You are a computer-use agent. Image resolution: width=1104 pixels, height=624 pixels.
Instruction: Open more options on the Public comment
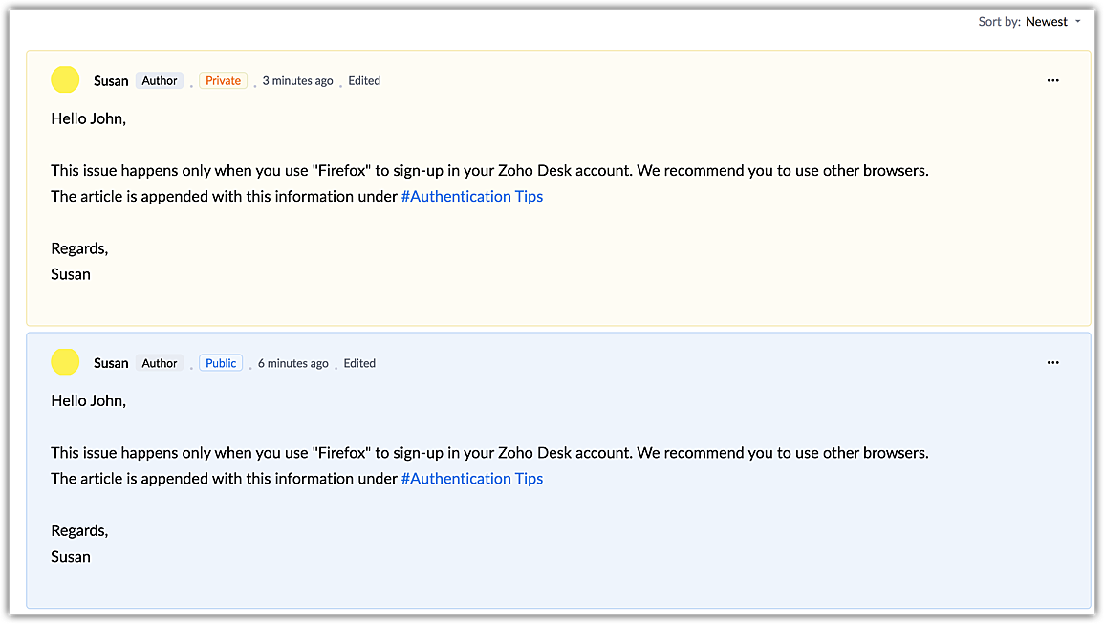tap(1052, 363)
